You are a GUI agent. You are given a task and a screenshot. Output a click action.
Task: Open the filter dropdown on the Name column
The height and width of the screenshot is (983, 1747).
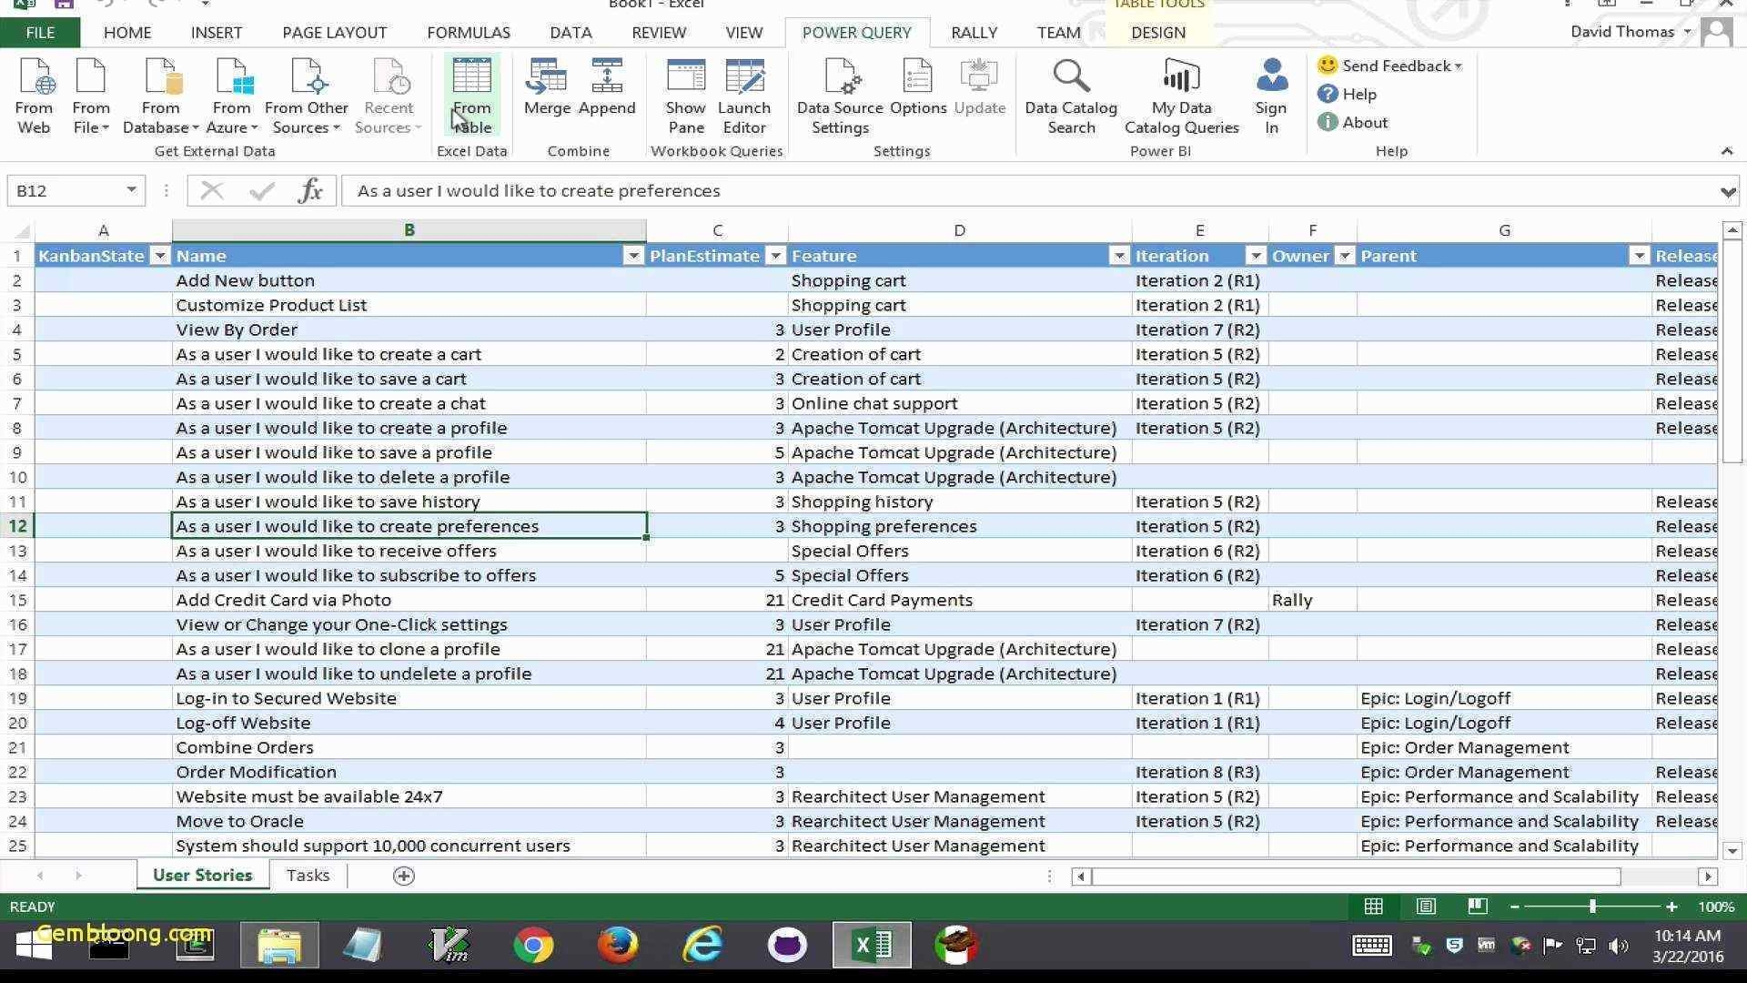point(633,256)
